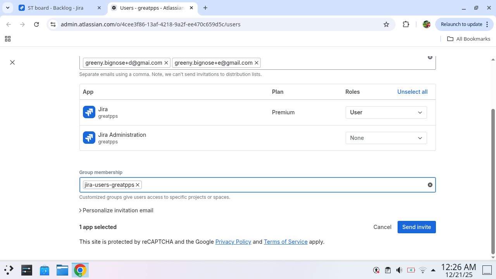
Task: Go forward in browser history
Action: [22, 24]
